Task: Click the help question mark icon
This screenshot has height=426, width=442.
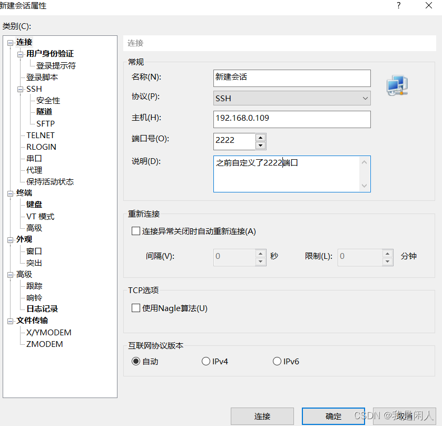Action: pyautogui.click(x=399, y=6)
